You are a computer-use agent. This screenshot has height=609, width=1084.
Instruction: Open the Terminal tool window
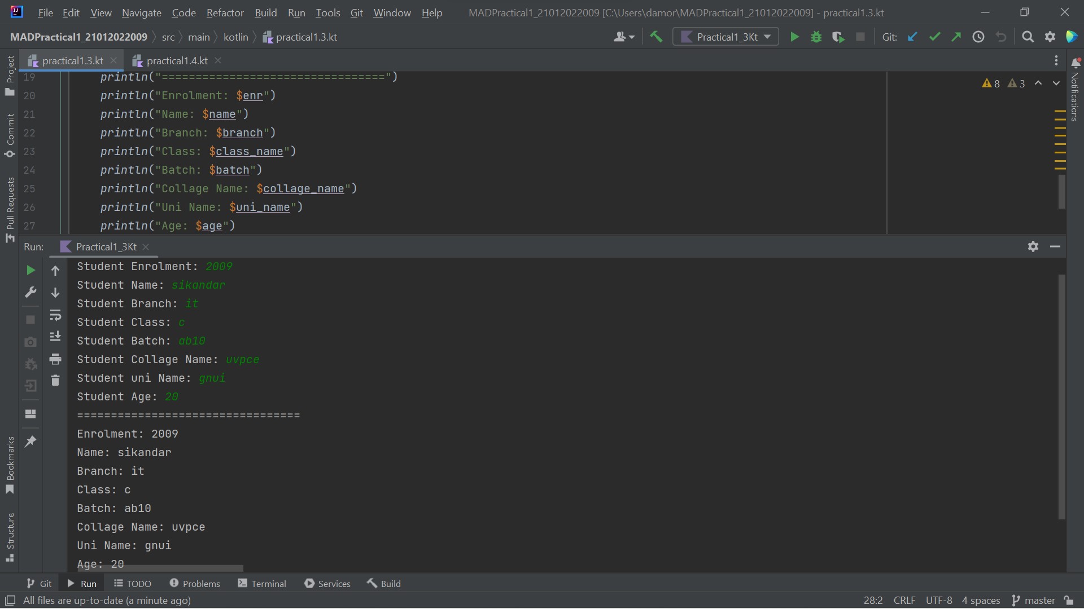pos(262,584)
